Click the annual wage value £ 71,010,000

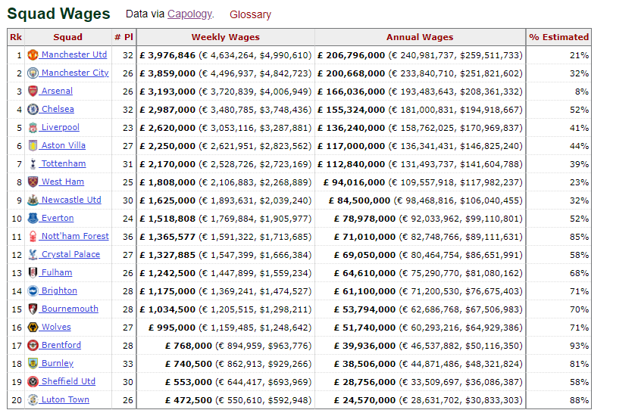coord(364,237)
